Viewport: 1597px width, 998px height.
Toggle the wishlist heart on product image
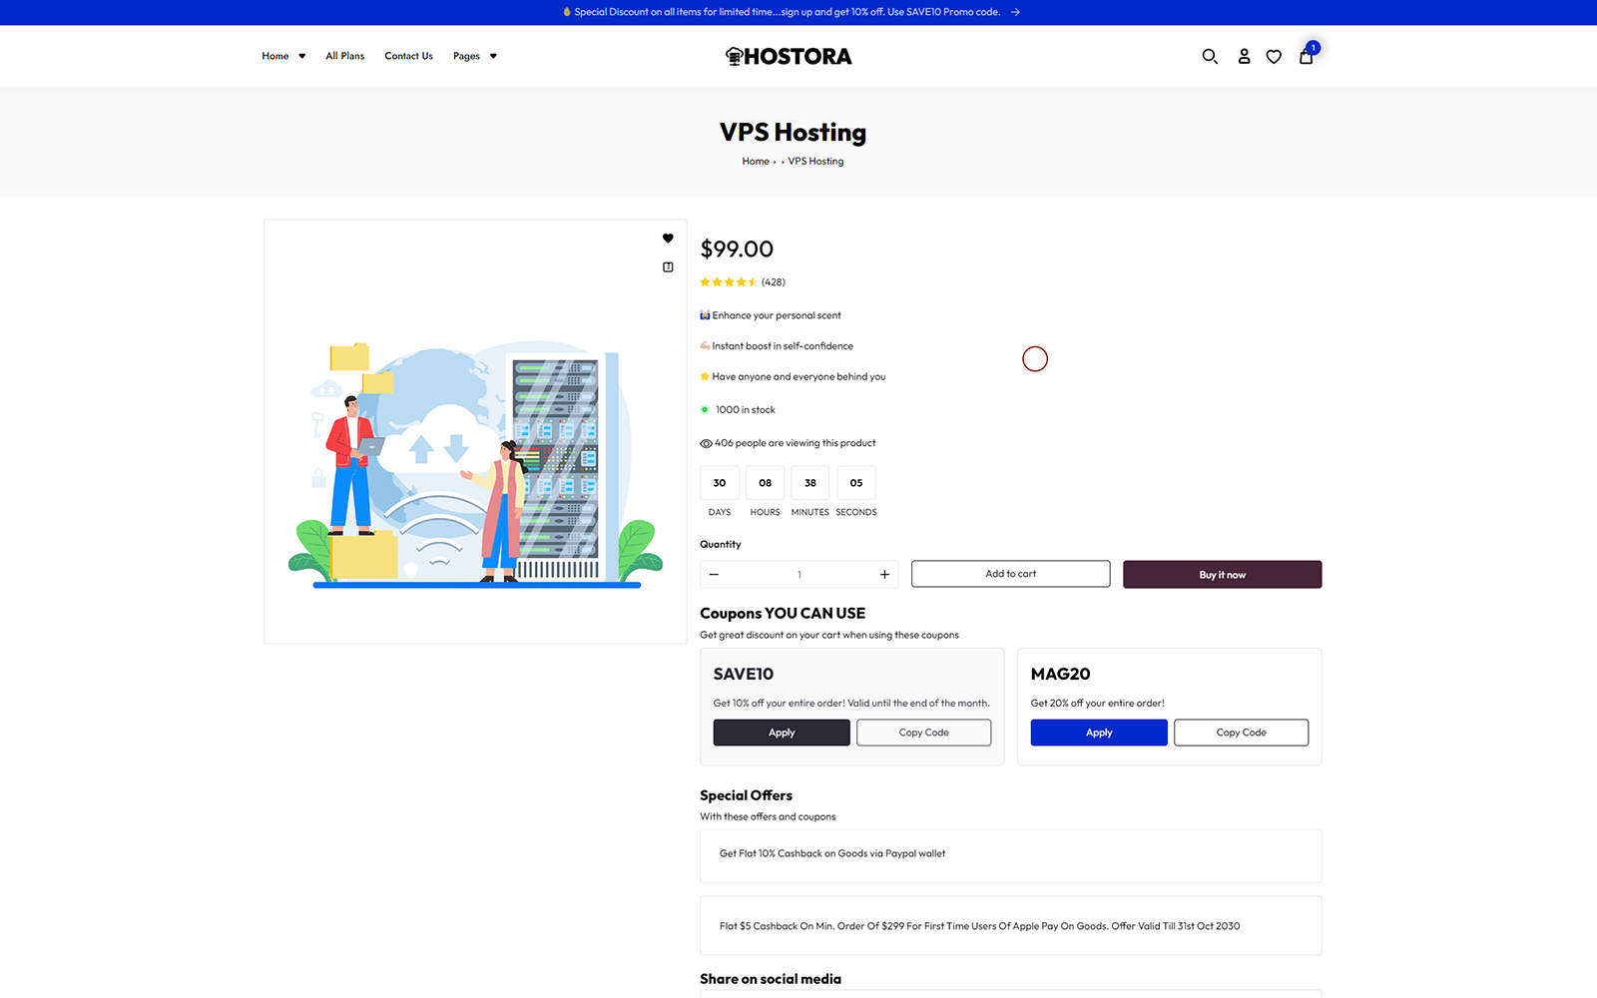tap(668, 239)
